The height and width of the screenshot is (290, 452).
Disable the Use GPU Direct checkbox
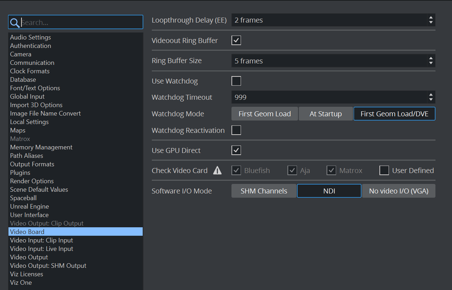tap(236, 150)
